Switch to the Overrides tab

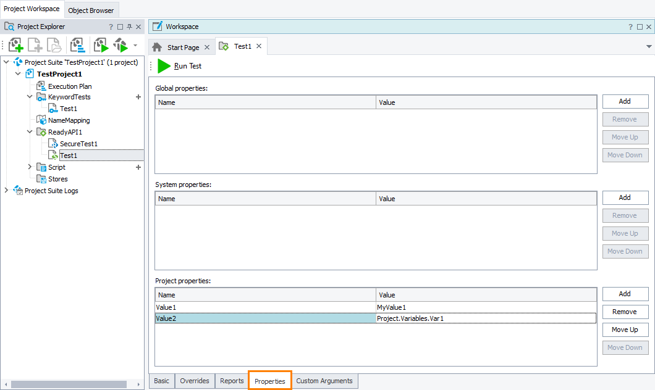[195, 381]
